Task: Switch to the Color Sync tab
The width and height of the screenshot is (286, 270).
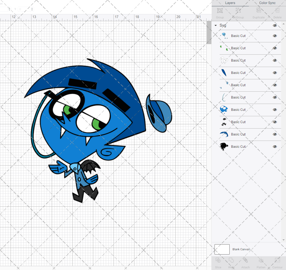Action: click(x=267, y=3)
